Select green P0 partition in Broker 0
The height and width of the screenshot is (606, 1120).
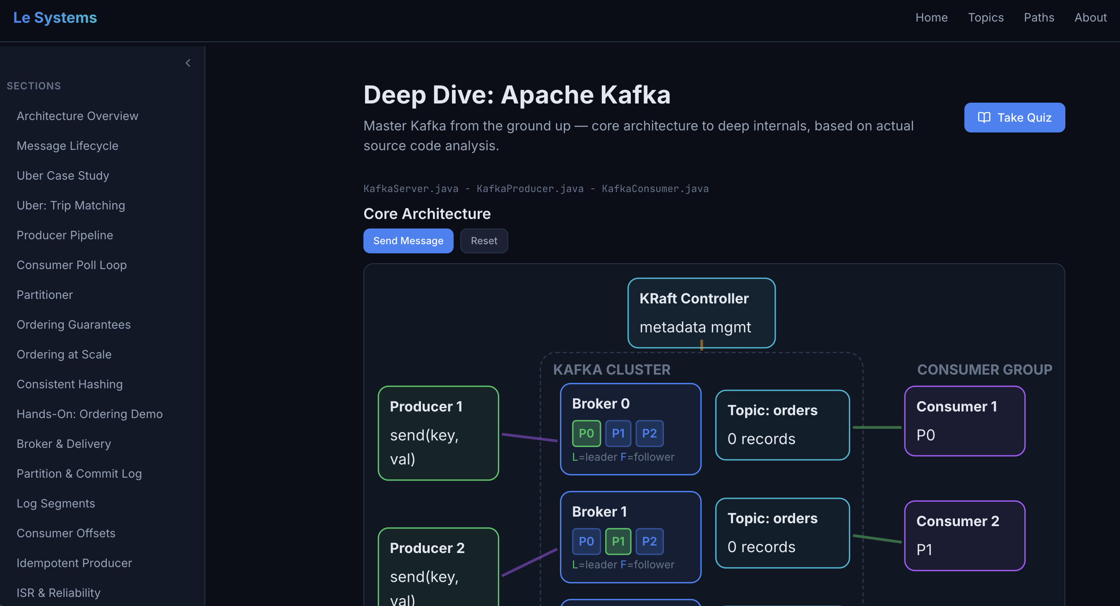586,433
